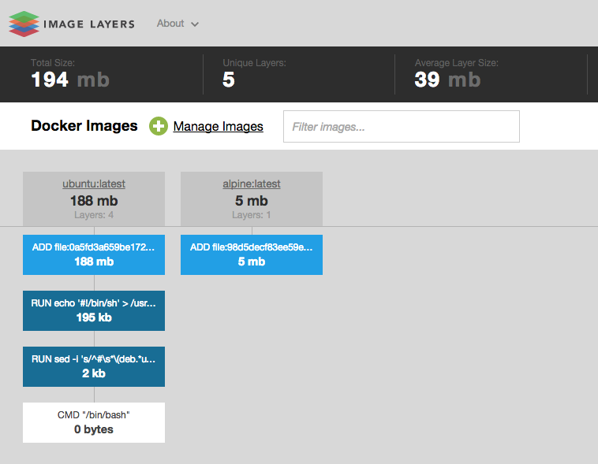Select the ADD file:0a5fd3a659be172 layer block
This screenshot has width=598, height=464.
(x=94, y=254)
